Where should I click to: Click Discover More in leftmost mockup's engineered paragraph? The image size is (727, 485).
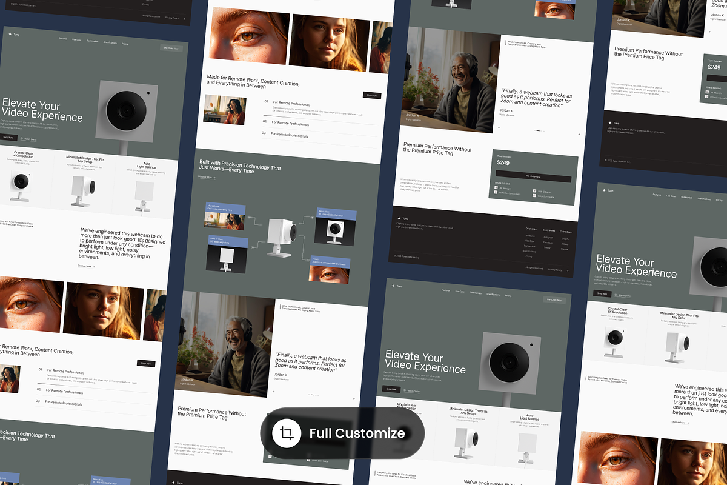(x=87, y=266)
